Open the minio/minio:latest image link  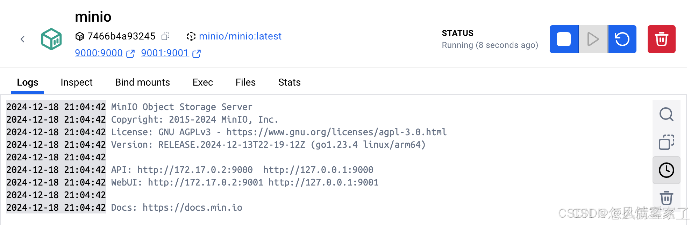click(240, 36)
